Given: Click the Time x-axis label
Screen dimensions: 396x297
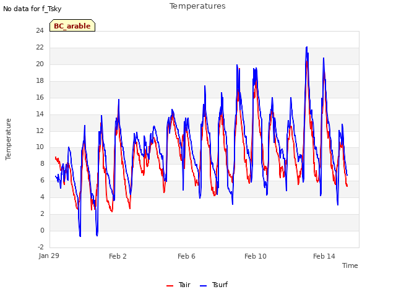Looking at the screenshot, I should [350, 265].
